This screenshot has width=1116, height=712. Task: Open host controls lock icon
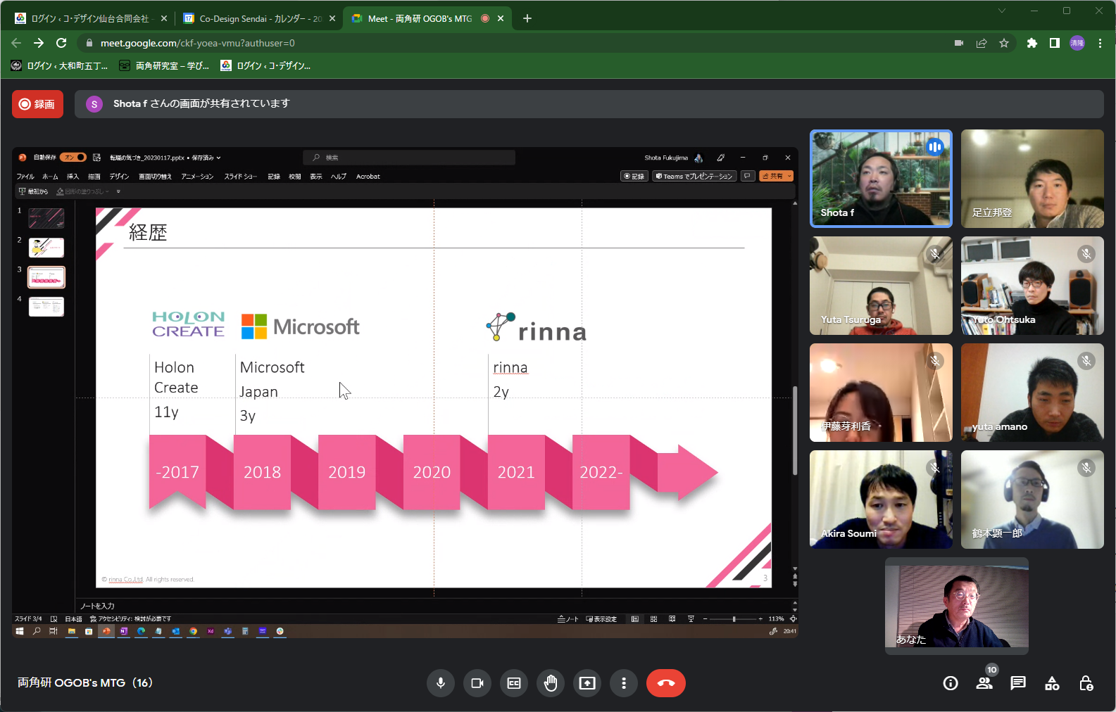(x=1086, y=683)
